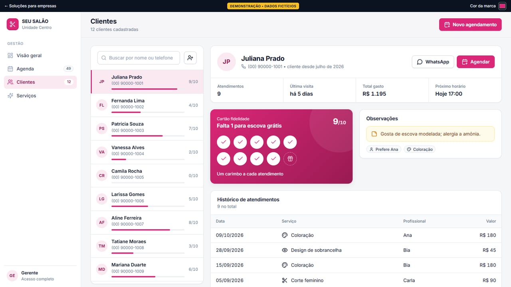Click the scissors icon beside Corte feminino
Viewport: 511px width, 287px height.
click(285, 280)
